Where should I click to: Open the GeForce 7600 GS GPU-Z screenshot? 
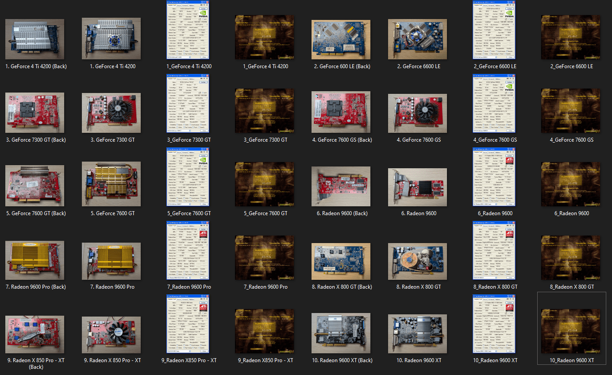click(x=494, y=104)
